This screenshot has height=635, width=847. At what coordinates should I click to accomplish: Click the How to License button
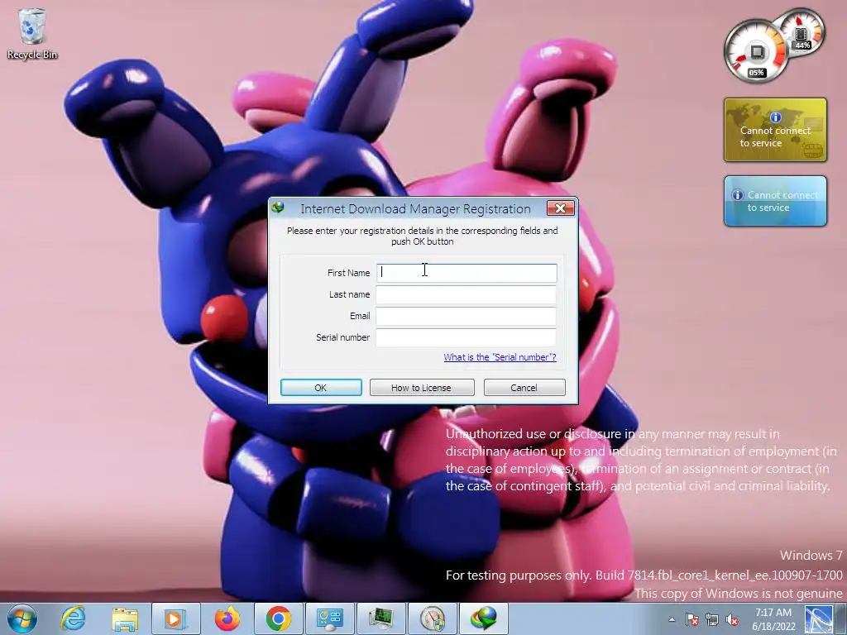click(421, 387)
